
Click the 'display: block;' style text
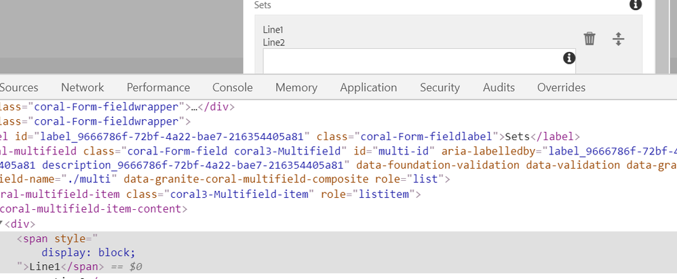coord(88,253)
